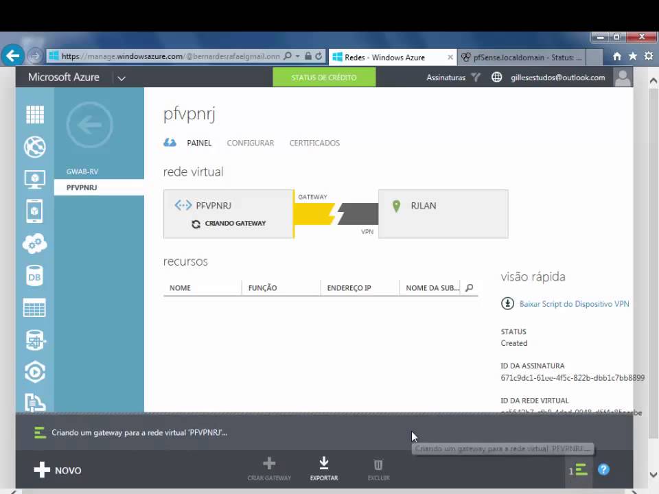659x494 pixels.
Task: Open the browser tools gear icon
Action: pyautogui.click(x=649, y=56)
